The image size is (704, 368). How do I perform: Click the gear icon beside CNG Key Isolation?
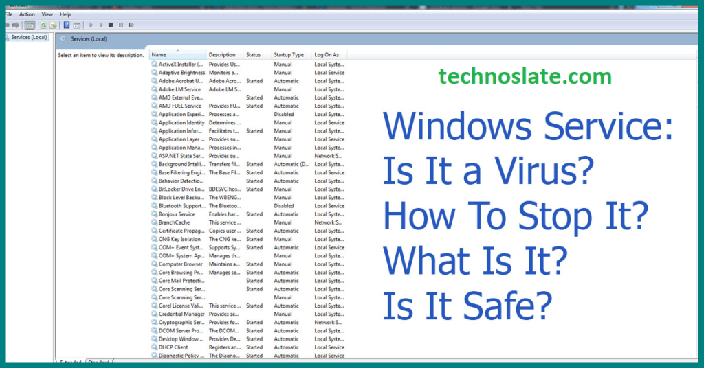155,239
